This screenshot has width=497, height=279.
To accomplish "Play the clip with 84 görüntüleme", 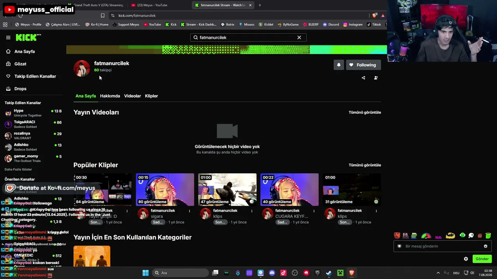I will coord(103,189).
